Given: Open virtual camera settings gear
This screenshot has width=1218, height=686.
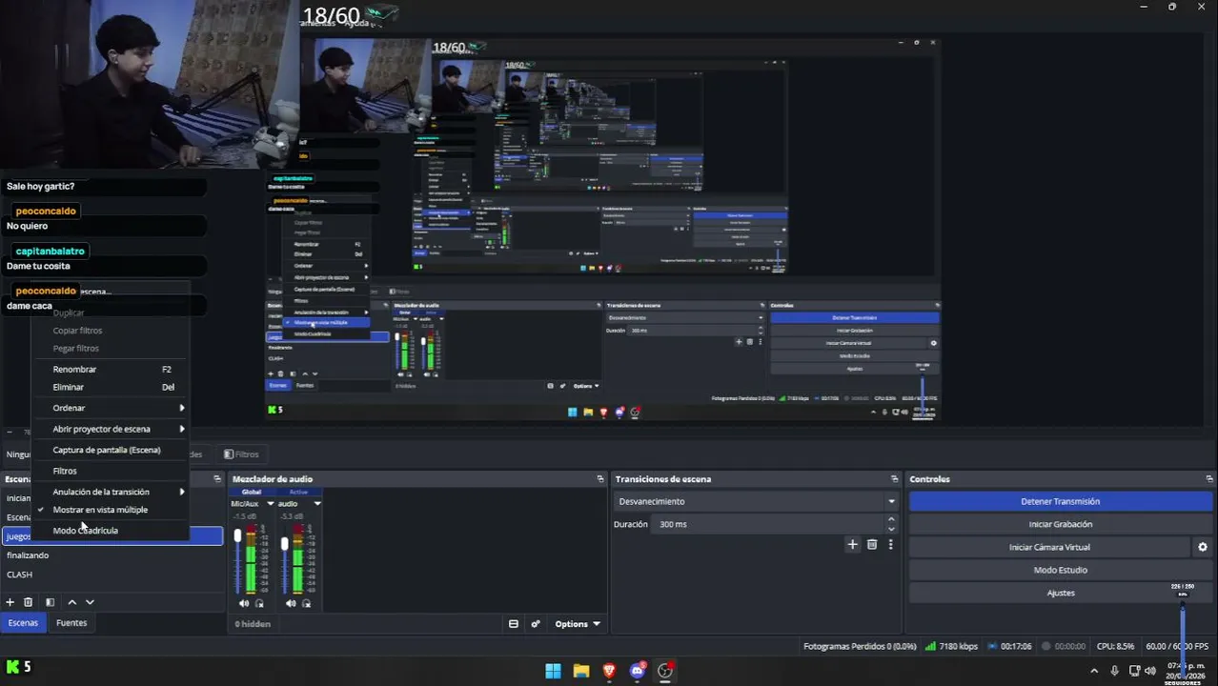Looking at the screenshot, I should pos(1203,547).
